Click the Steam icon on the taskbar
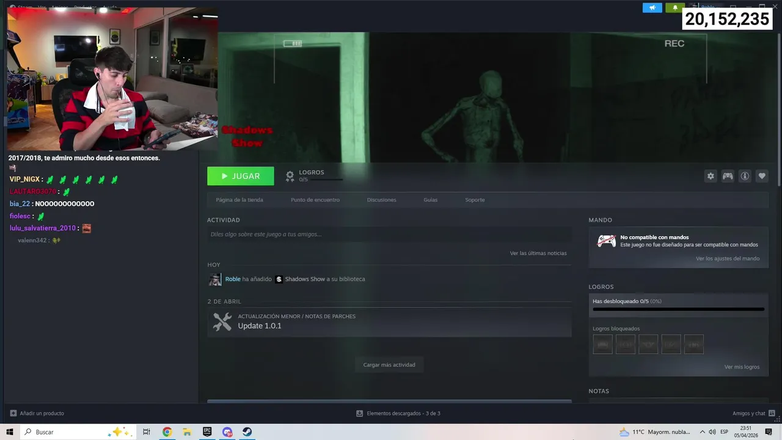 coord(247,432)
